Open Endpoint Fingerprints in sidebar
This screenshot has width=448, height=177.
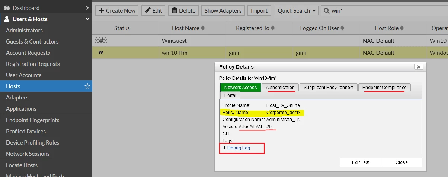(33, 120)
